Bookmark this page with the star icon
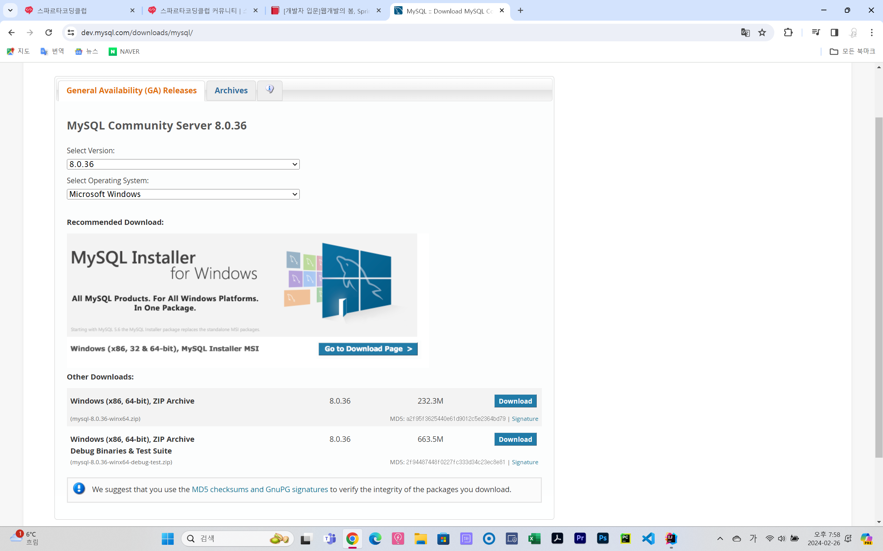The width and height of the screenshot is (883, 551). point(762,32)
